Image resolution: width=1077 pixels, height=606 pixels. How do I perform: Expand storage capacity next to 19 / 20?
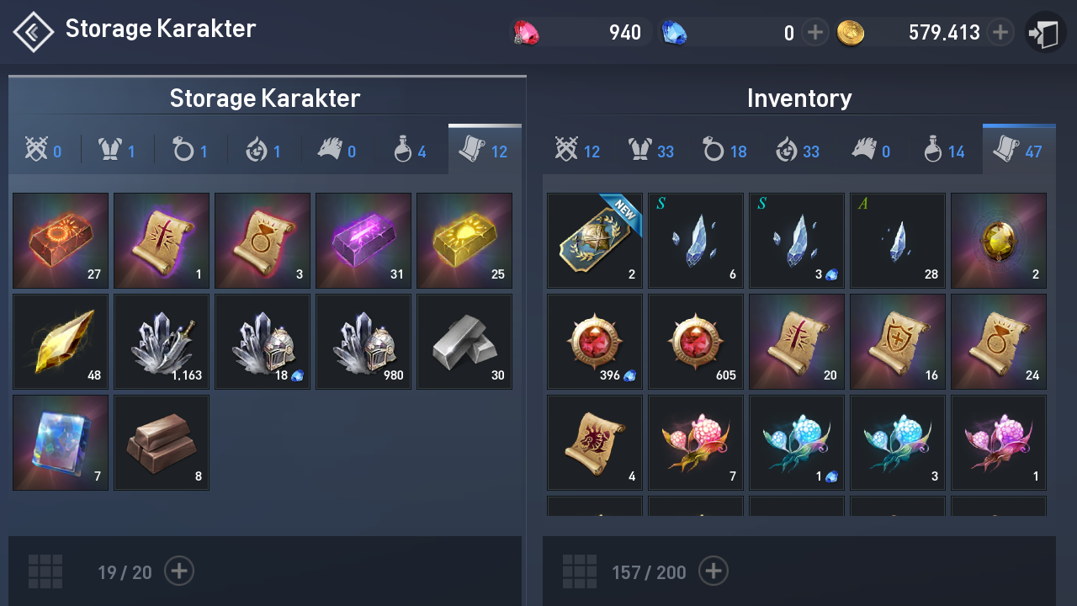tap(179, 571)
